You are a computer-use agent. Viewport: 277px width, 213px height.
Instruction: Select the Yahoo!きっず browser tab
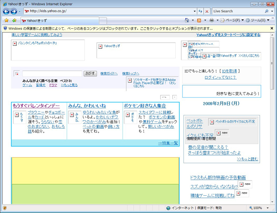click(x=60, y=21)
